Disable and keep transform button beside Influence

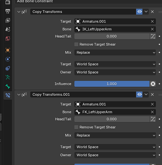coord(153,84)
